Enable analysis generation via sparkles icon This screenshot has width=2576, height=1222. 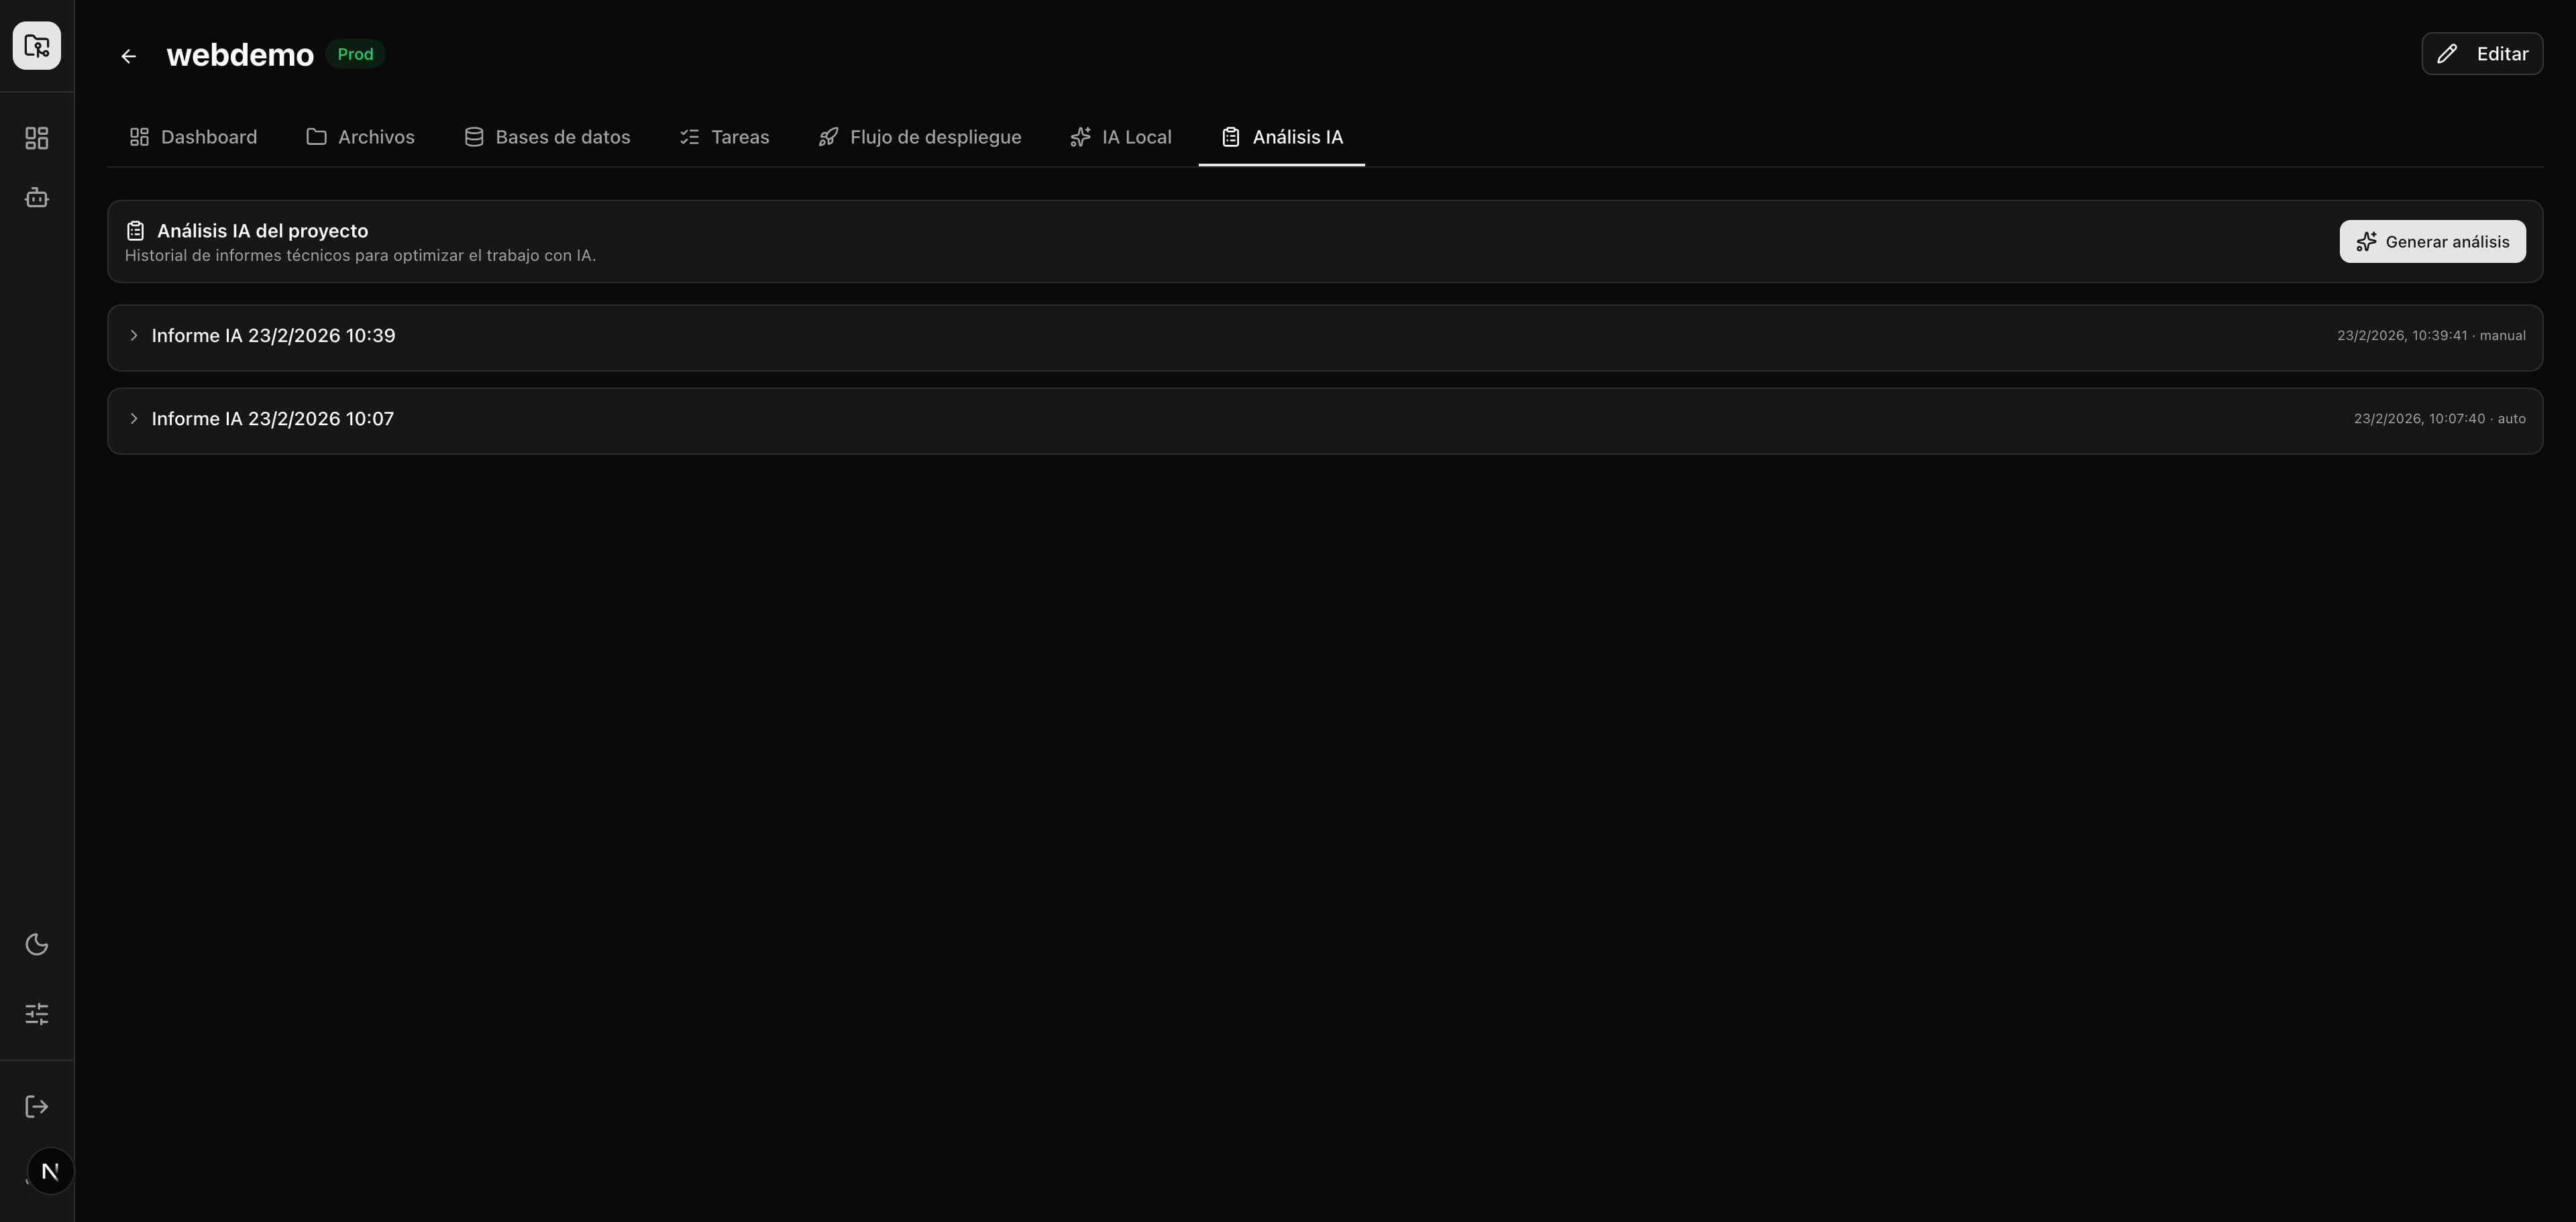pyautogui.click(x=2366, y=241)
